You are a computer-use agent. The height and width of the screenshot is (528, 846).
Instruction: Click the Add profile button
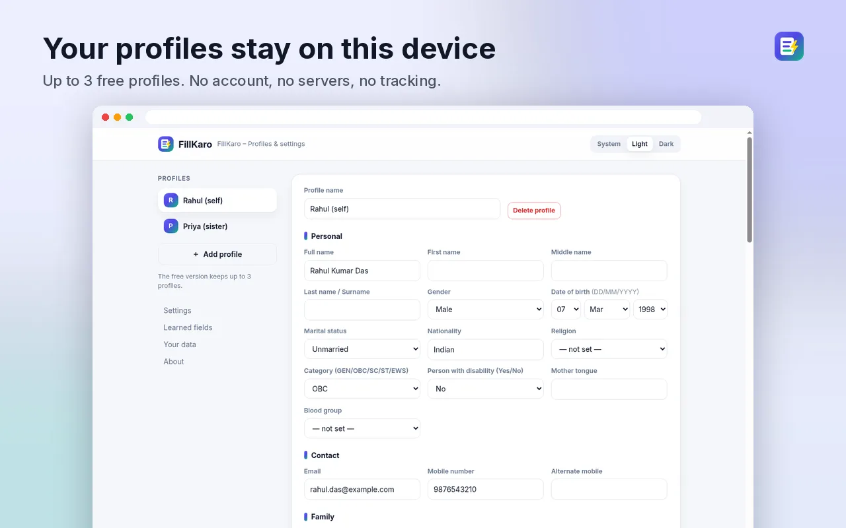point(217,254)
